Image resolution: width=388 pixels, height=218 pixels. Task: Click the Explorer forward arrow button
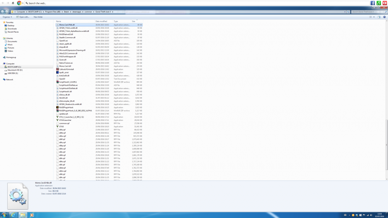pyautogui.click(x=7, y=12)
